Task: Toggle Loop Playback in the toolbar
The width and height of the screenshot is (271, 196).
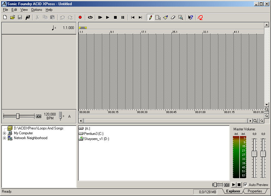Action: [90, 17]
